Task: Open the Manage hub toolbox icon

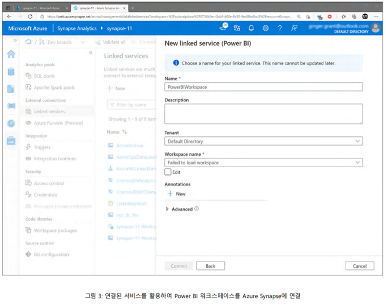Action: coord(11,140)
